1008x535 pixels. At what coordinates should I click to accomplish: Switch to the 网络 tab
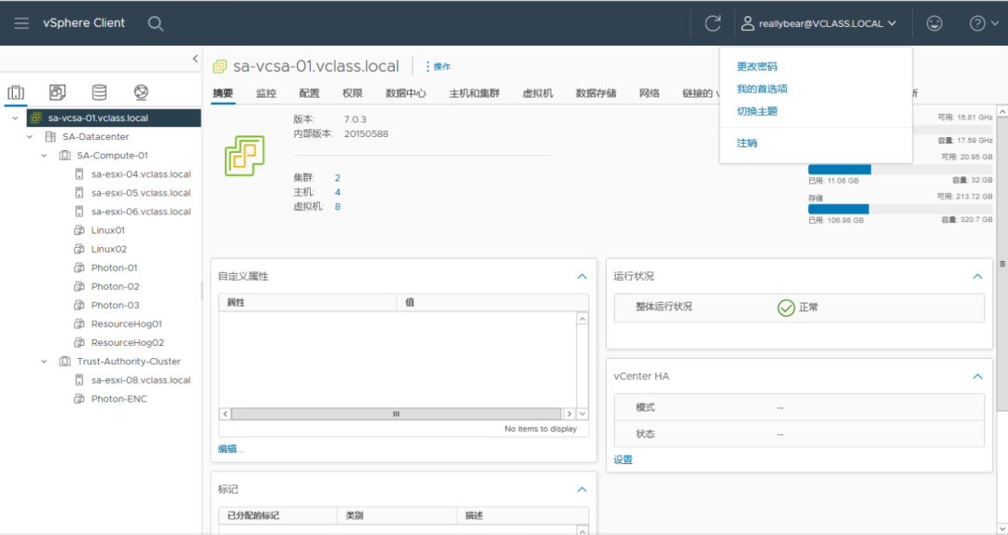coord(650,93)
